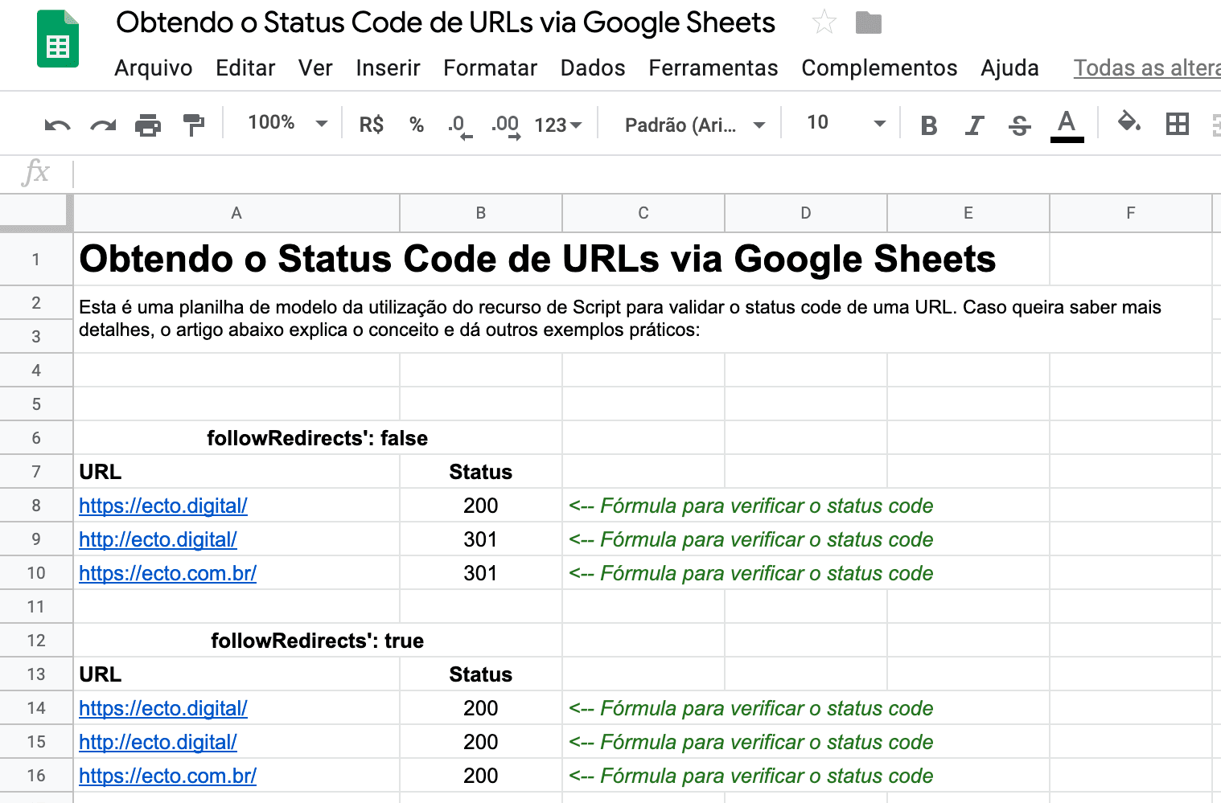This screenshot has width=1221, height=803.
Task: Select column D header
Action: pos(806,213)
